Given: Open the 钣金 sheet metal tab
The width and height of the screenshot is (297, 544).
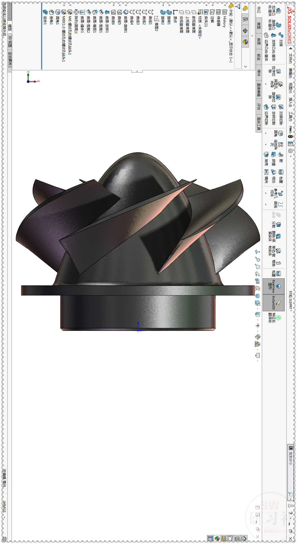Looking at the screenshot, I should [259, 57].
